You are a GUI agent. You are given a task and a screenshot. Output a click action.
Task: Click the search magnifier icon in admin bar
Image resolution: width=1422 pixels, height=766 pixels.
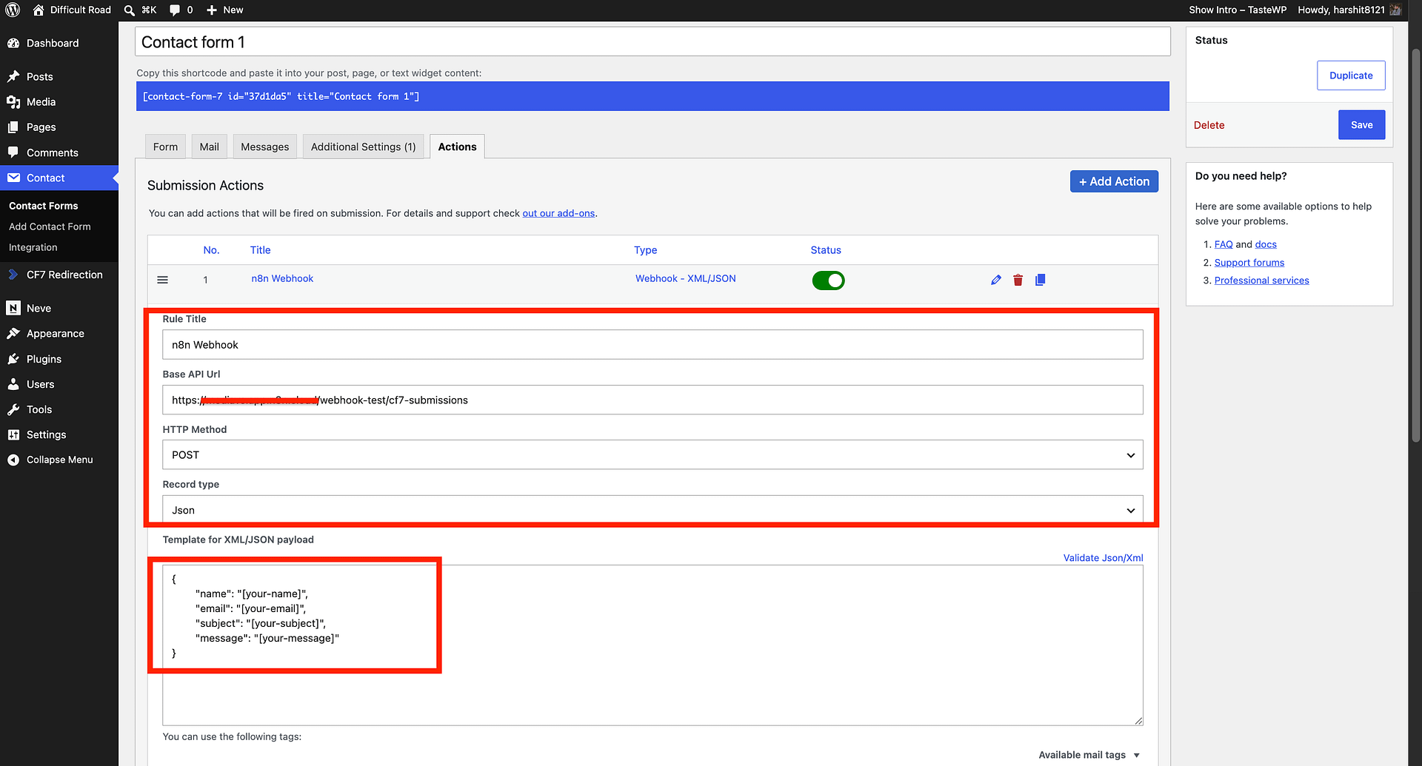click(x=129, y=10)
